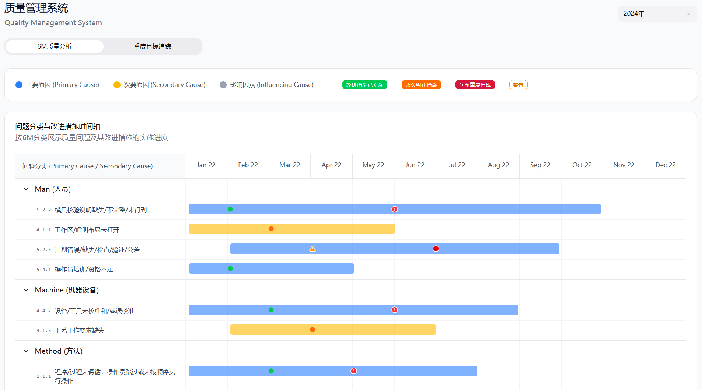Select the 6M质量分析 tab
Screen dimensions: 702x390
(x=55, y=46)
